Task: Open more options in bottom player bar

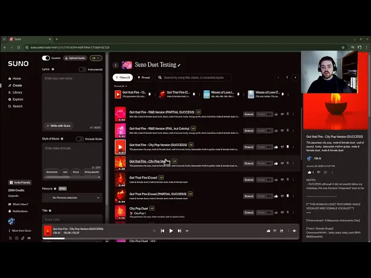Action: tap(288, 231)
